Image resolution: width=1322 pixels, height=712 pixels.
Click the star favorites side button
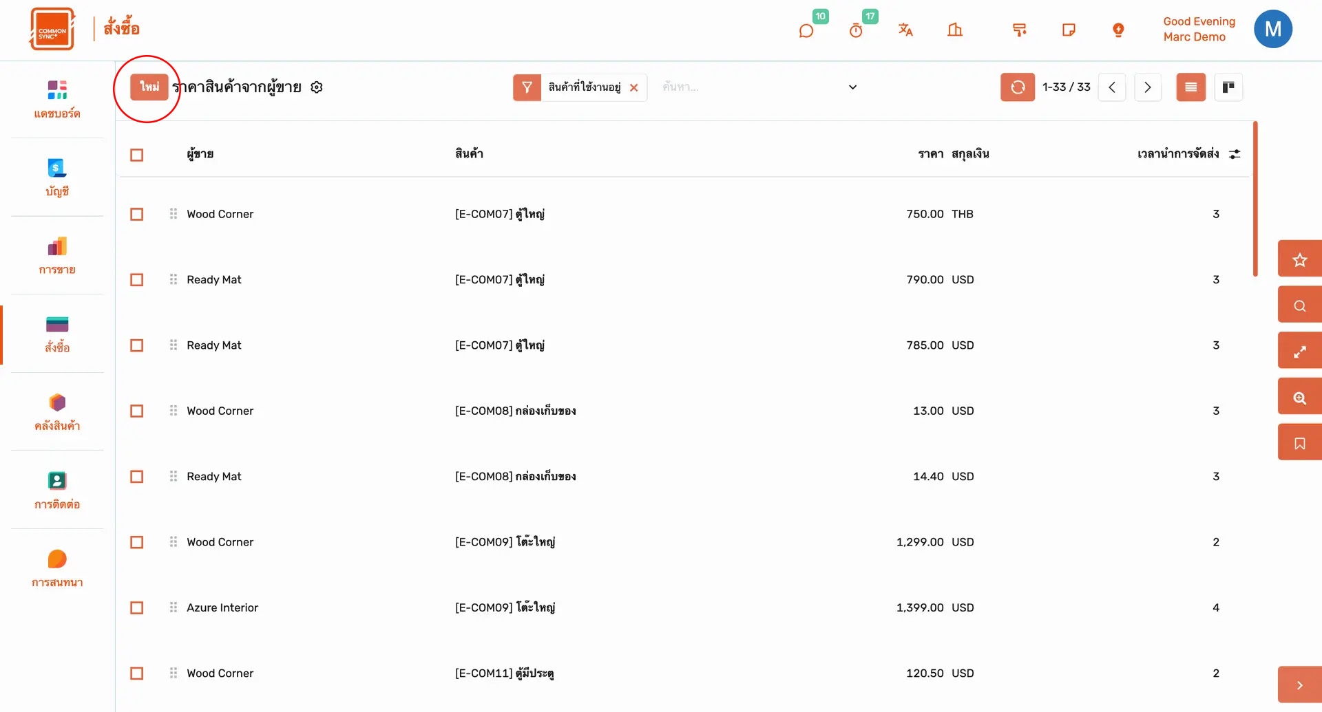(1299, 259)
